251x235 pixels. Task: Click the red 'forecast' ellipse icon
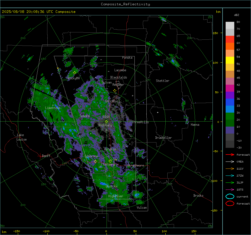click(x=230, y=203)
